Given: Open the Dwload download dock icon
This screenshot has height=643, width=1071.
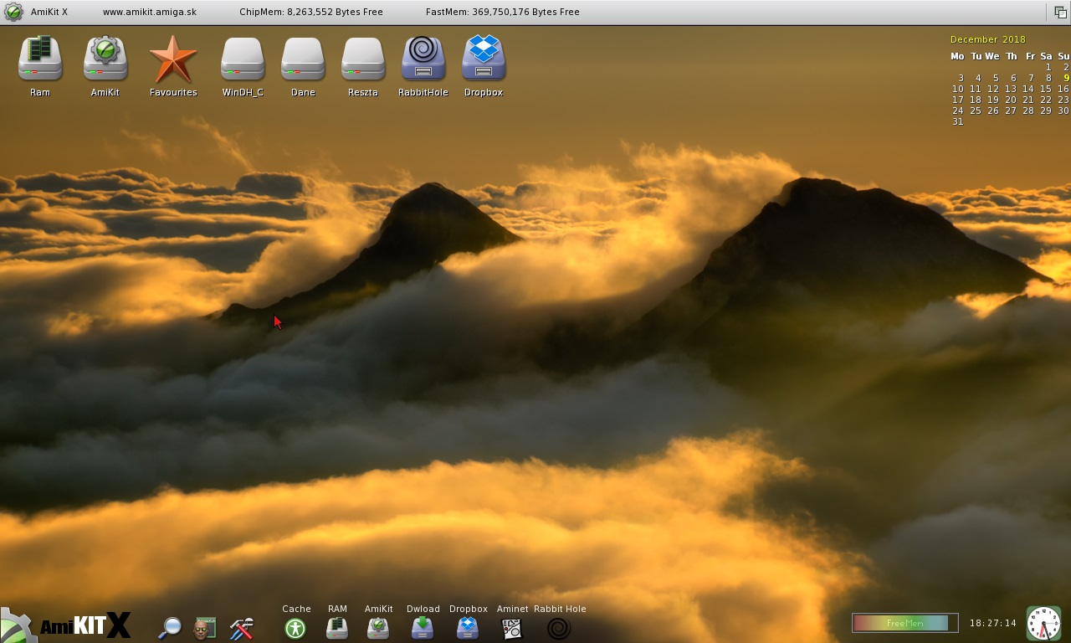Looking at the screenshot, I should [x=423, y=628].
